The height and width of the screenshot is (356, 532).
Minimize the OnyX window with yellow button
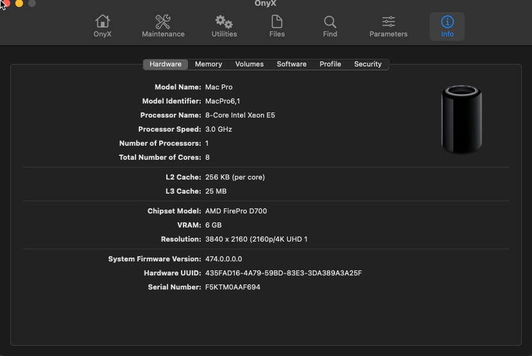19,3
